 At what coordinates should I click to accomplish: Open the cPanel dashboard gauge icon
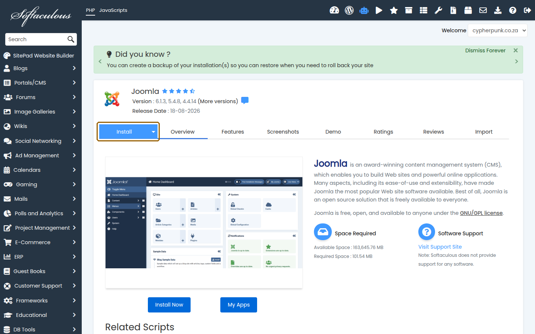334,10
